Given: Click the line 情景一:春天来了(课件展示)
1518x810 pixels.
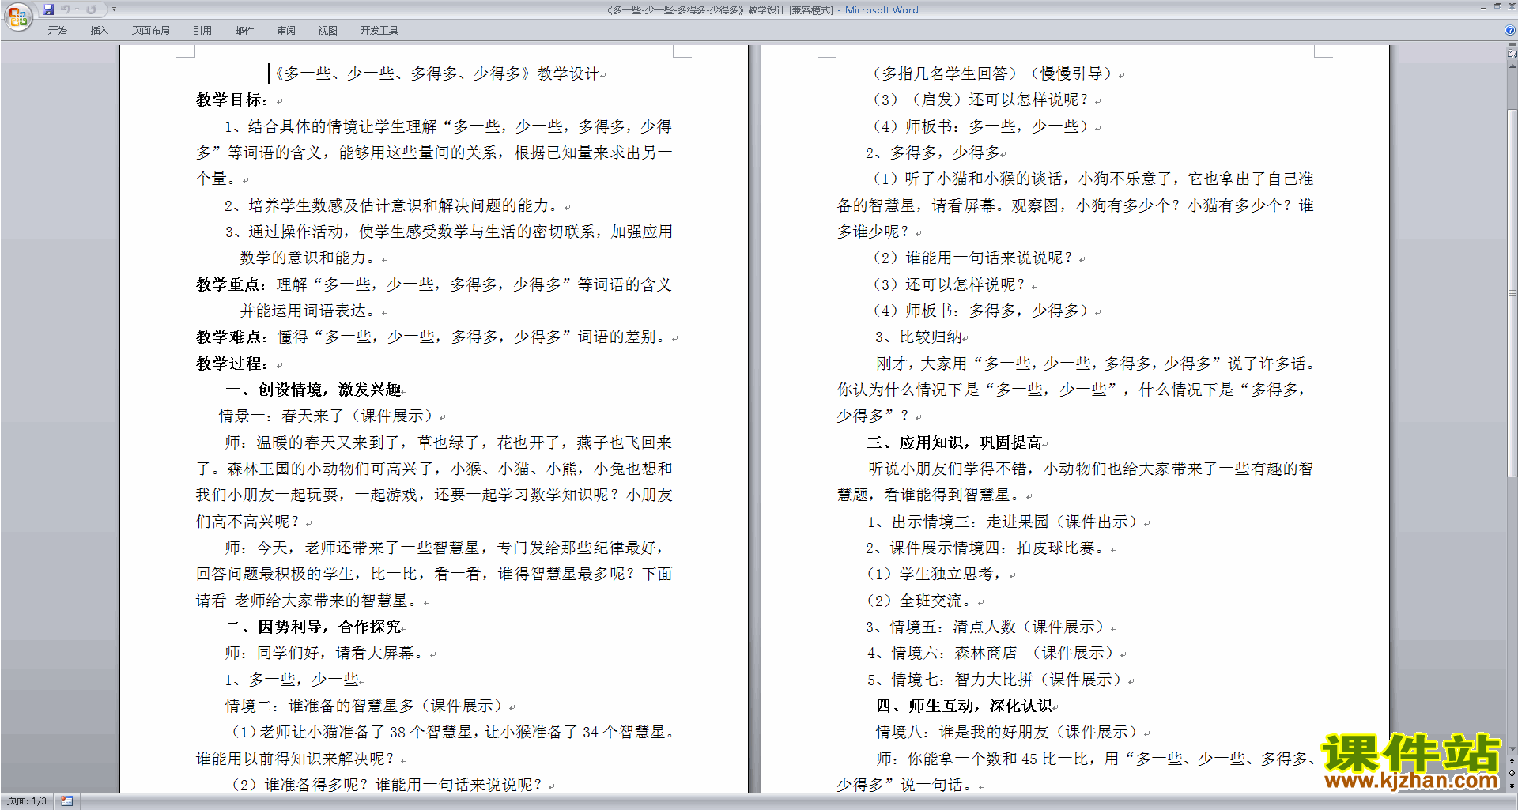Looking at the screenshot, I should [x=328, y=416].
